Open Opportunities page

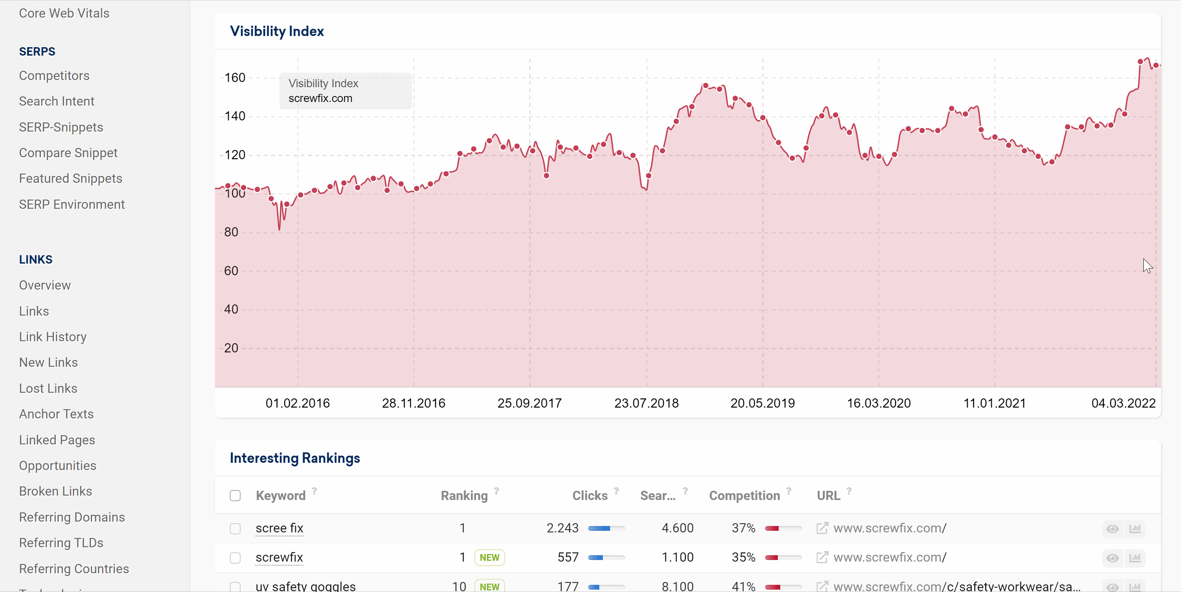click(x=58, y=466)
